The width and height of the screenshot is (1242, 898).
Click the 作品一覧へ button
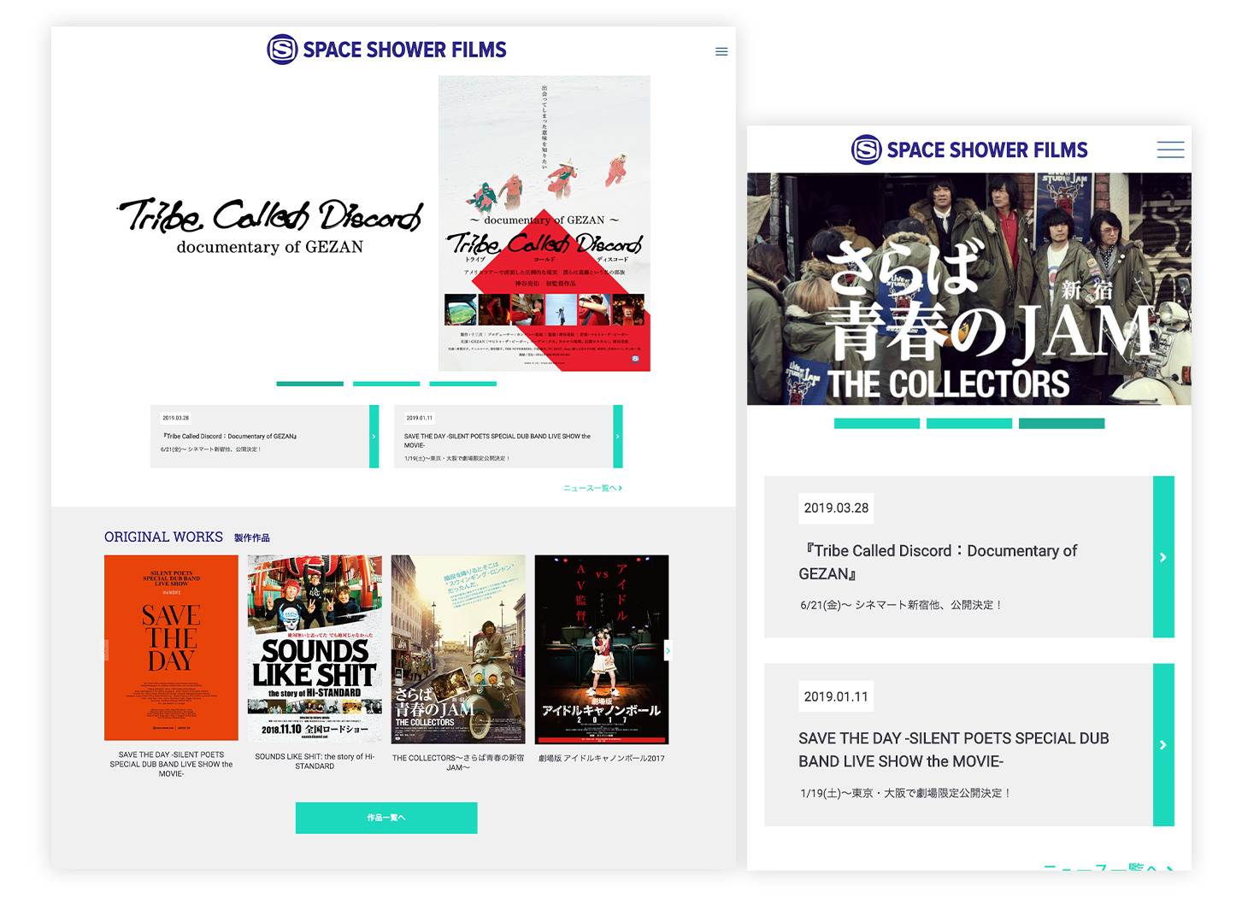pyautogui.click(x=386, y=818)
